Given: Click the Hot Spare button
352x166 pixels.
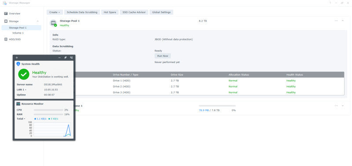Looking at the screenshot, I should pyautogui.click(x=110, y=12).
